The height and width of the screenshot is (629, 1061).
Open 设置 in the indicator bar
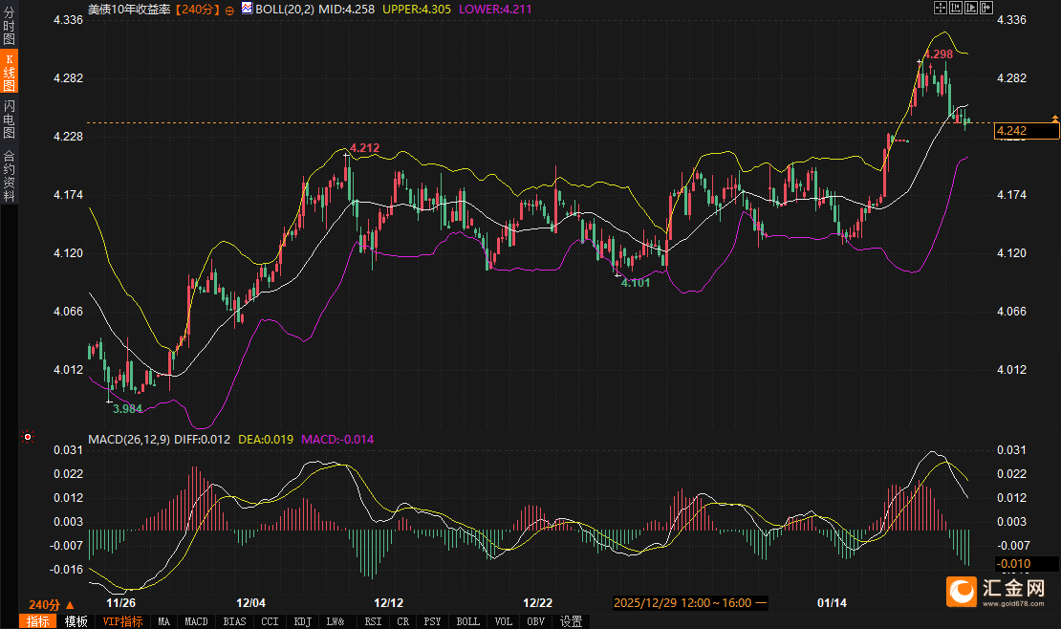571,621
